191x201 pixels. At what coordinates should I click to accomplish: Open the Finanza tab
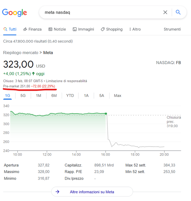click(32, 29)
